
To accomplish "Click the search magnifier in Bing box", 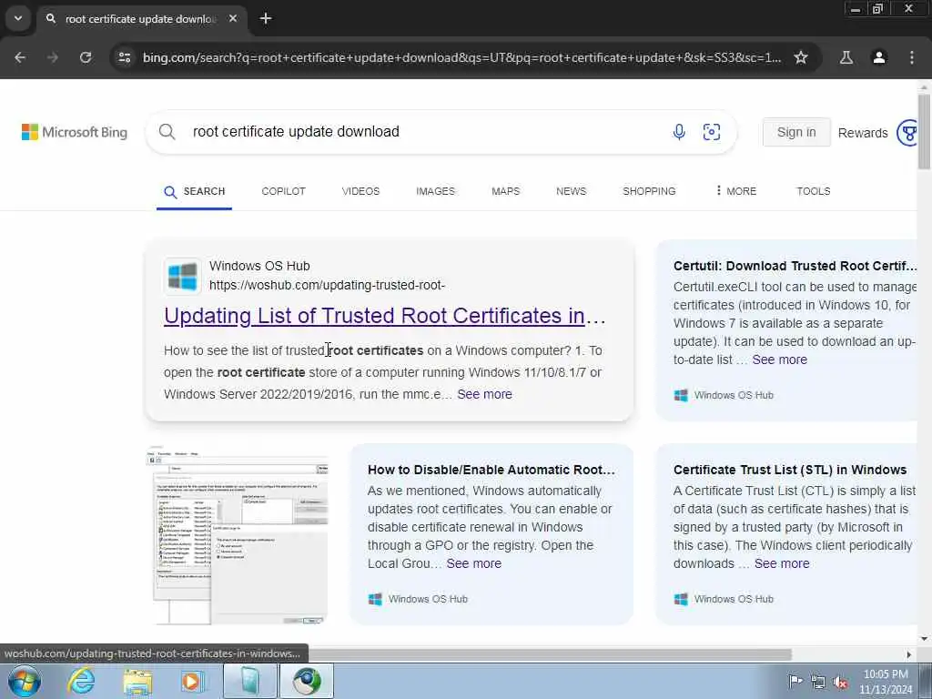I will pyautogui.click(x=167, y=132).
